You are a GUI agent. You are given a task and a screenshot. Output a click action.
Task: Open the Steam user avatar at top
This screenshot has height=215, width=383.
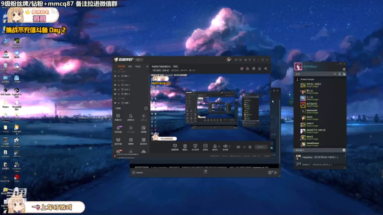[x=298, y=66]
